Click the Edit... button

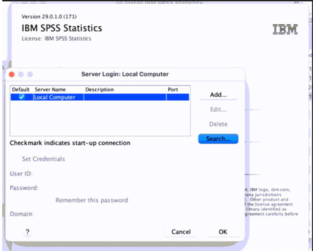pyautogui.click(x=218, y=109)
